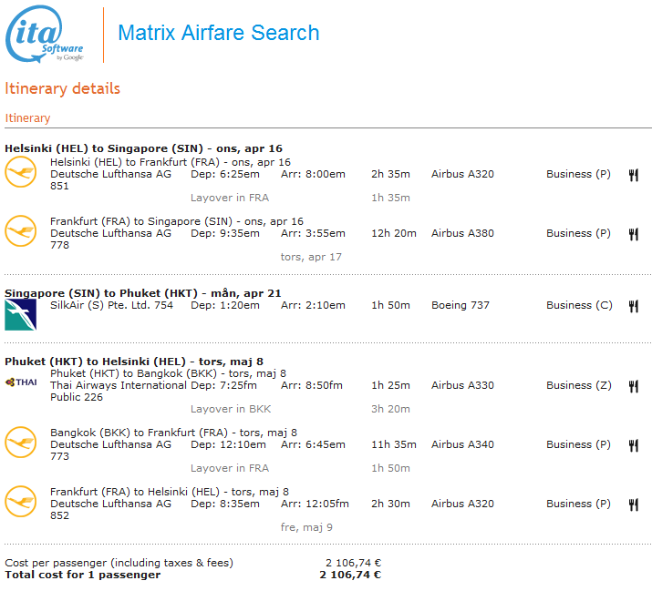Click the Matrix Airfare Search title

click(219, 34)
